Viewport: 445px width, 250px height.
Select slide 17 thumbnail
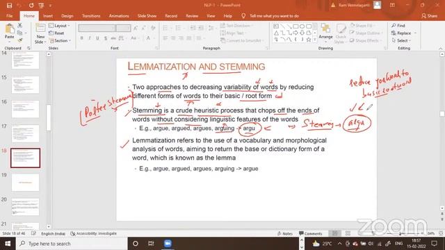click(25, 133)
